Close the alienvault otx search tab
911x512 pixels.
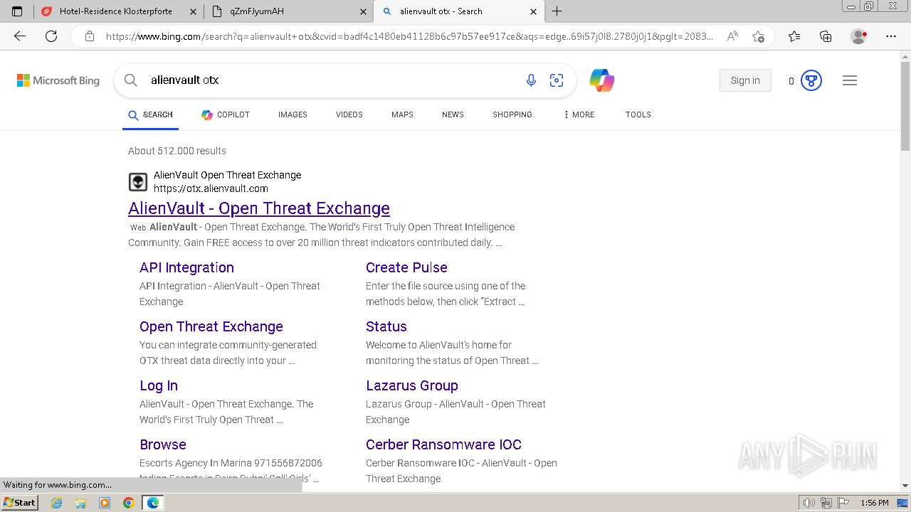pyautogui.click(x=533, y=11)
